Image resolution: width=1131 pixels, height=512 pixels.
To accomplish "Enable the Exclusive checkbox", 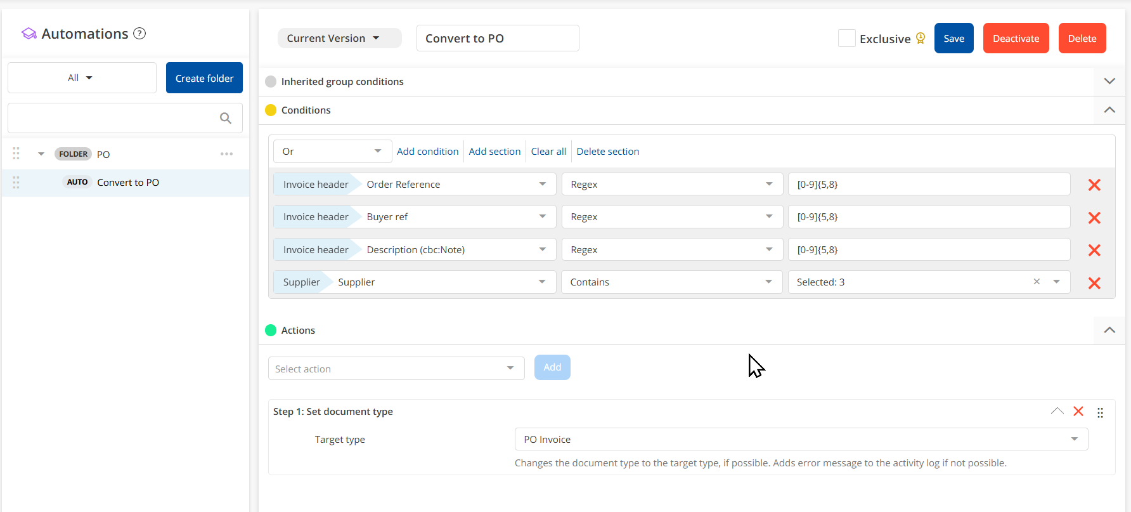I will (x=846, y=39).
